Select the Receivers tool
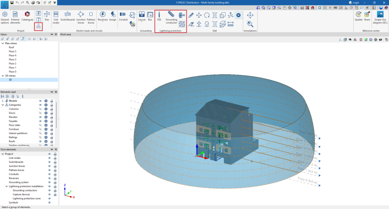The image size is (389, 209). [103, 16]
